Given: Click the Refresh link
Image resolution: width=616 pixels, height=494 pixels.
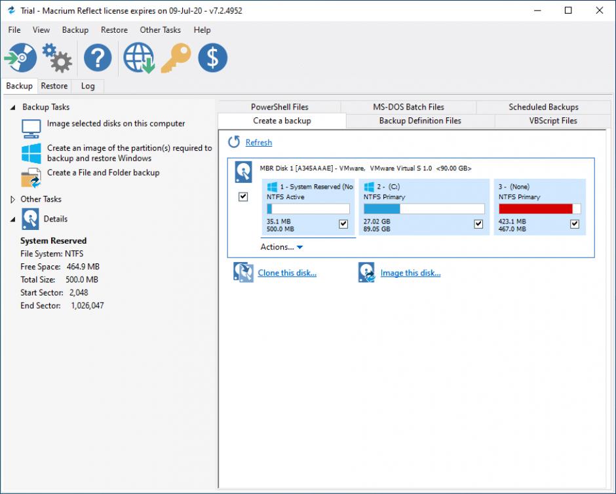Looking at the screenshot, I should coord(258,142).
